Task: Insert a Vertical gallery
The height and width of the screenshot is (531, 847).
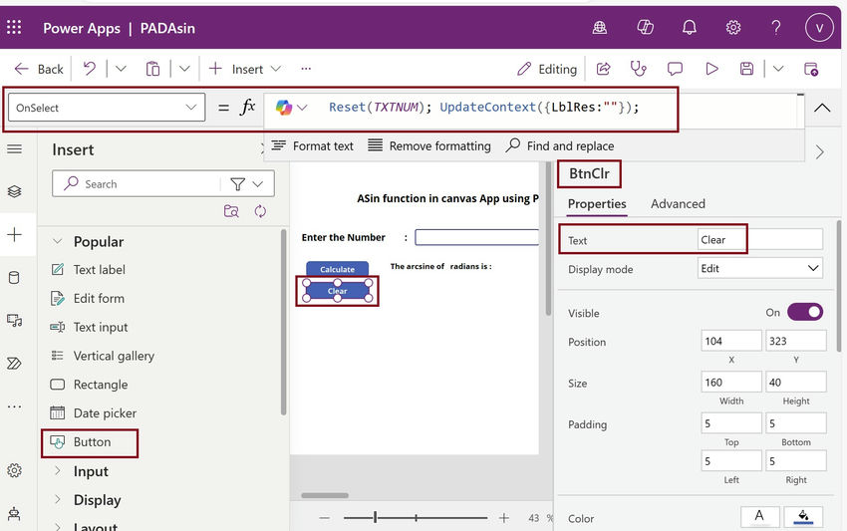Action: coord(102,356)
